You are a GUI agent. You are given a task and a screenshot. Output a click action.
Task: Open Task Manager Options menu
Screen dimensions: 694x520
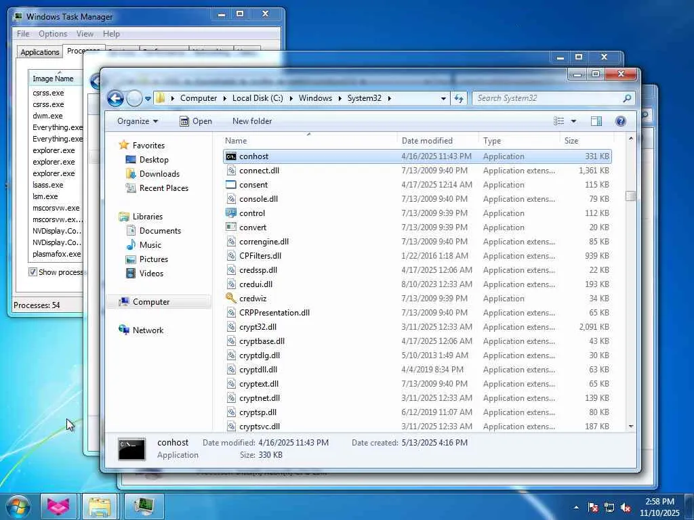(53, 34)
